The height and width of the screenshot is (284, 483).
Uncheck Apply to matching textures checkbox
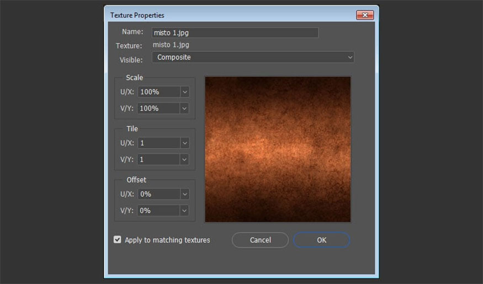118,240
